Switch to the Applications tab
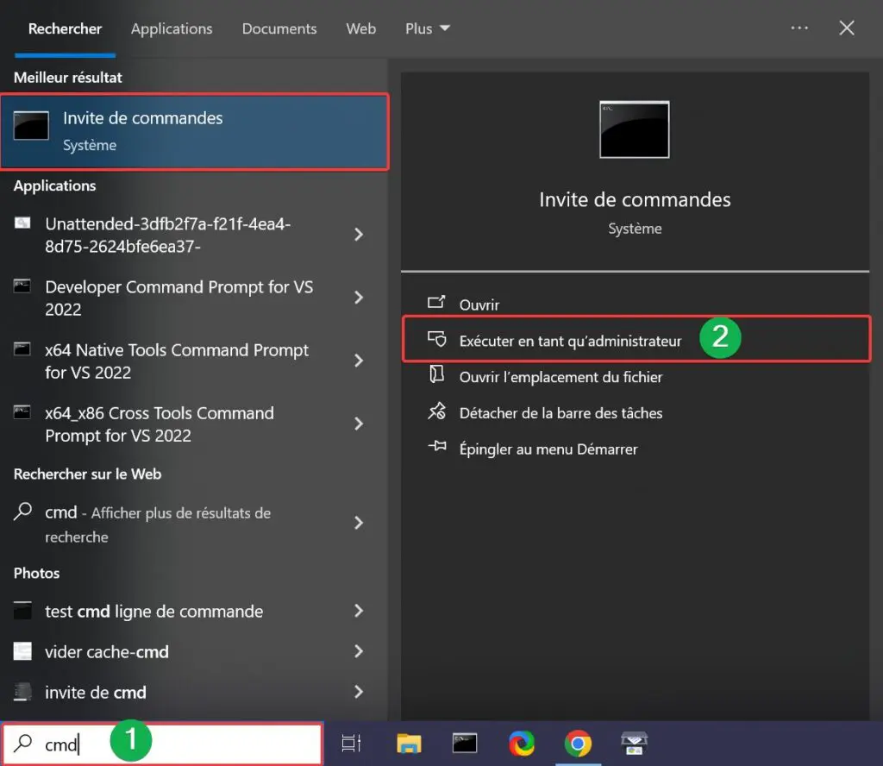The image size is (883, 766). click(x=171, y=28)
